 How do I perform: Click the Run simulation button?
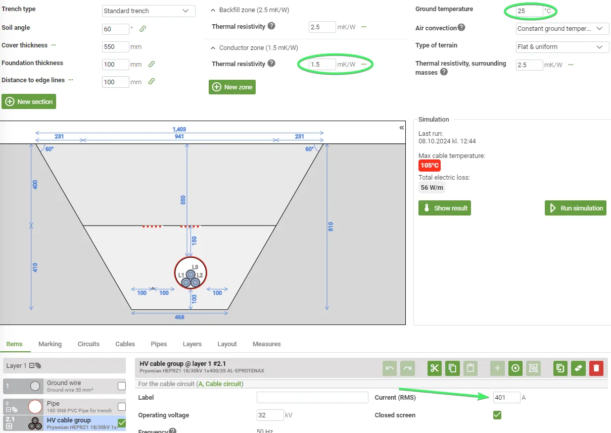click(575, 208)
